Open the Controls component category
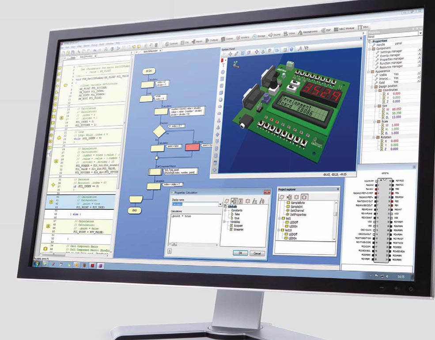Viewport: 435px width, 340px height. tap(171, 44)
